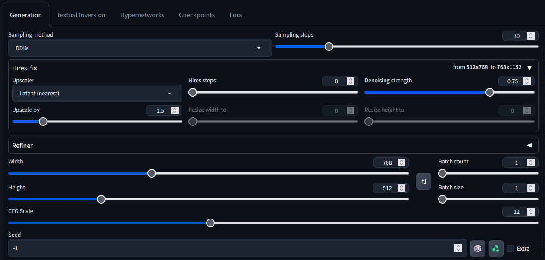545x260 pixels.
Task: Select the Textual Inversion tab
Action: point(81,15)
